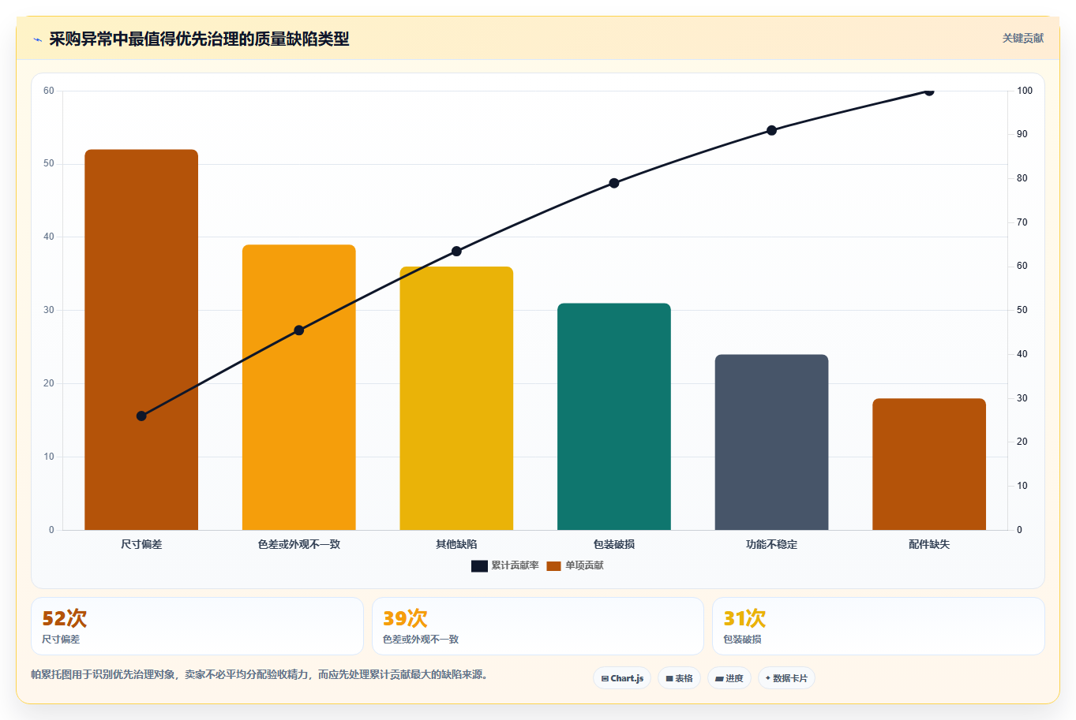Screen dimensions: 1076x720
Task: Open the 52次 尺寸偏差 stat card
Action: tap(197, 626)
